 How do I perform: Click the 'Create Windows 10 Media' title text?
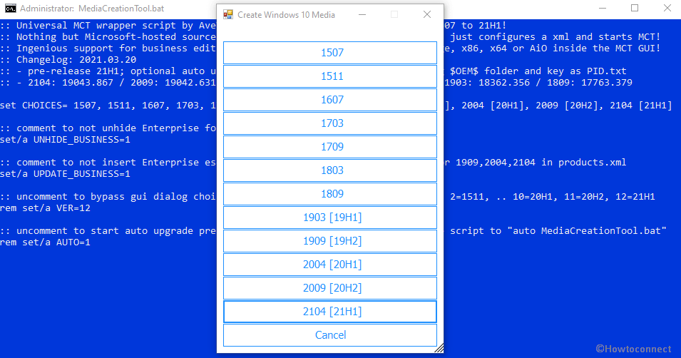coord(286,15)
